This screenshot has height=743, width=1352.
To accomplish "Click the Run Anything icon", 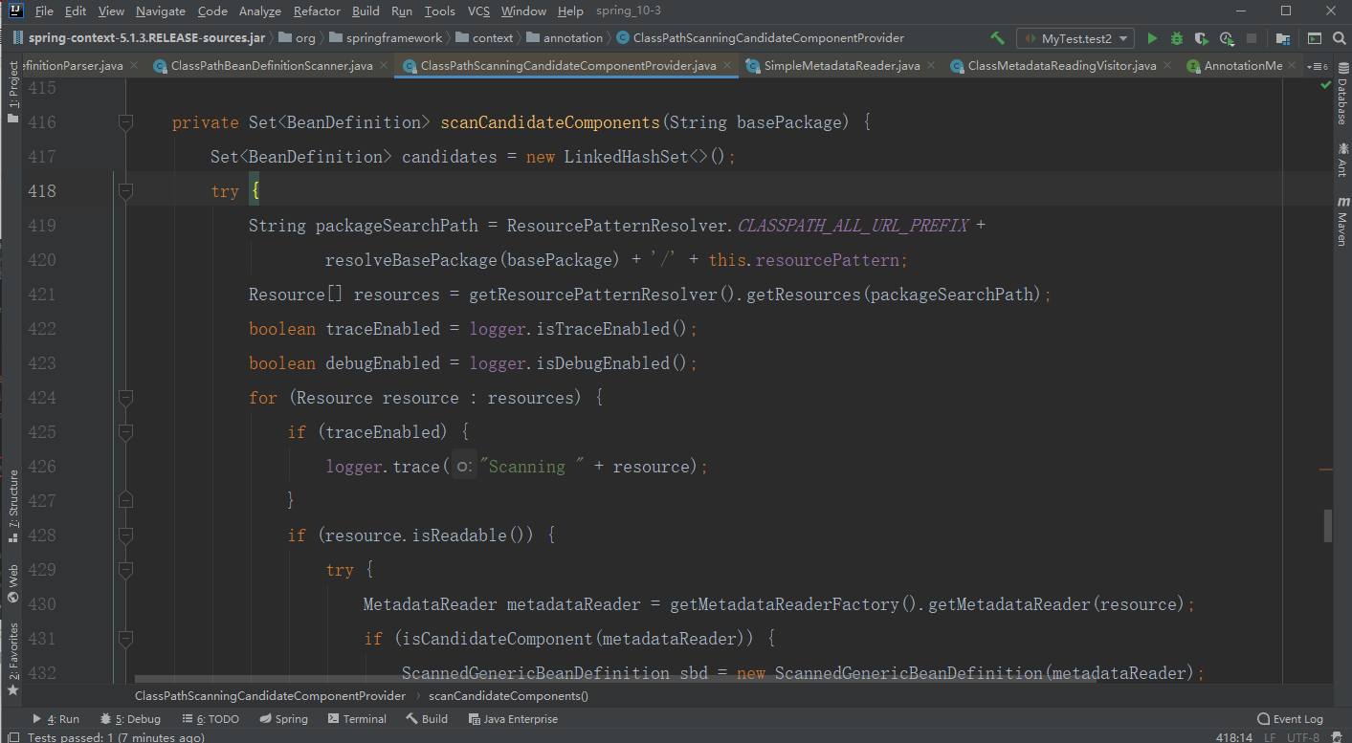I will point(1315,38).
